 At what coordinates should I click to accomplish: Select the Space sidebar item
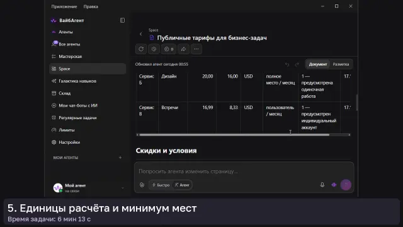click(88, 69)
